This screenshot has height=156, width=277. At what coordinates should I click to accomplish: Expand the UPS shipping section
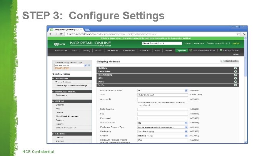coord(168,78)
